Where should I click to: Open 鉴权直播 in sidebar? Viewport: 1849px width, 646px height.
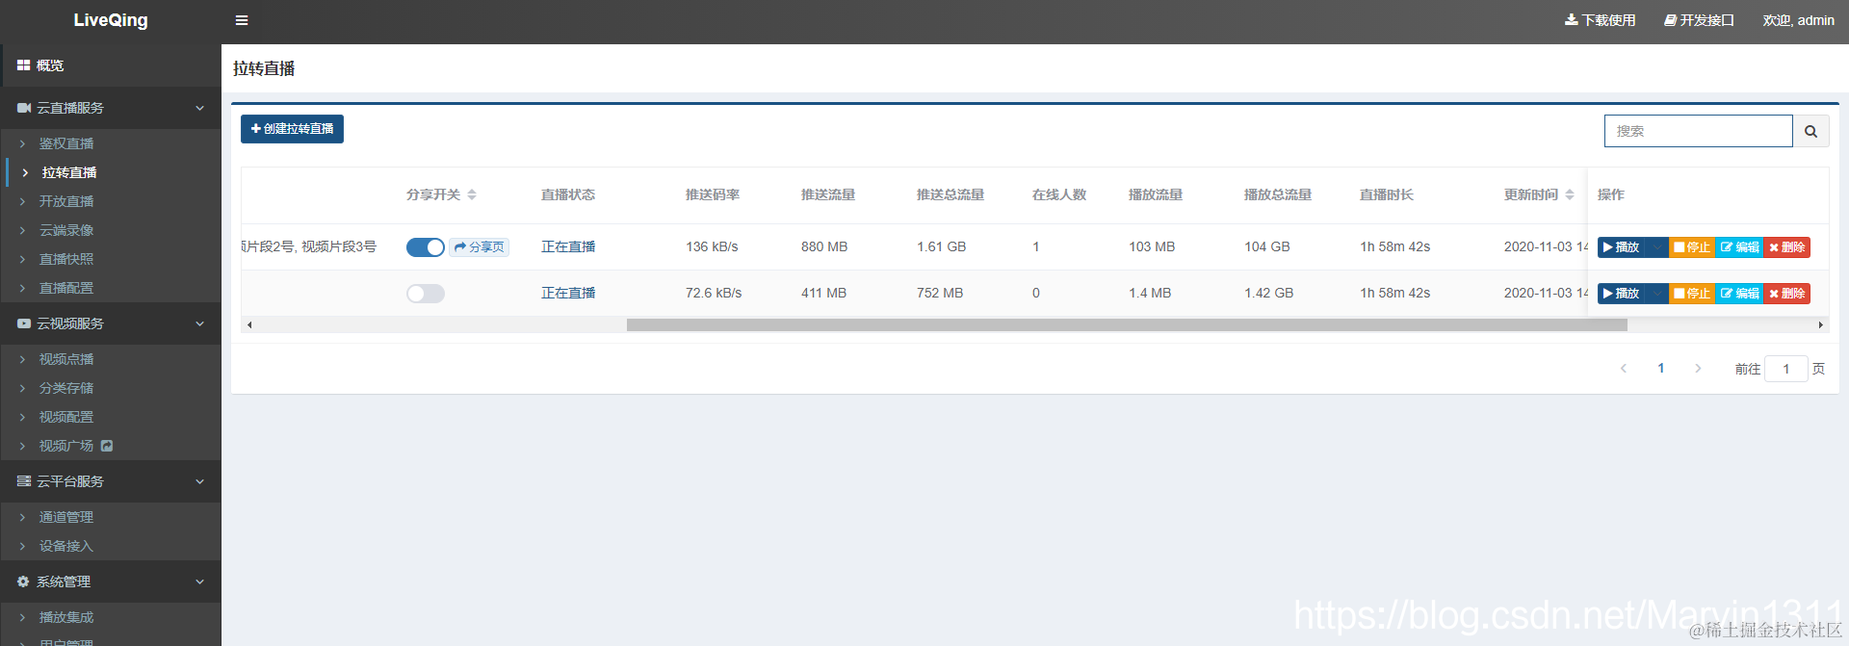(x=66, y=143)
